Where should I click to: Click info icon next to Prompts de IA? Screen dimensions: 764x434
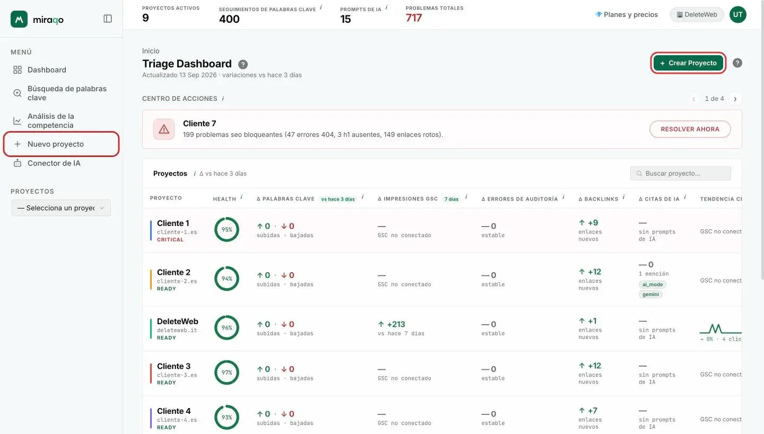(386, 8)
